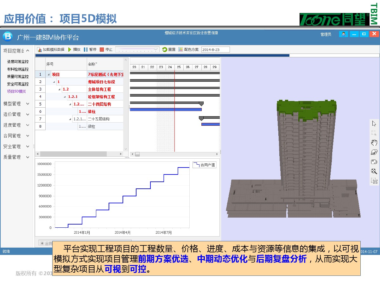Screen dimensions: 380x285
Task: Click the zoom extents magnifier icon
Action: 374,171
